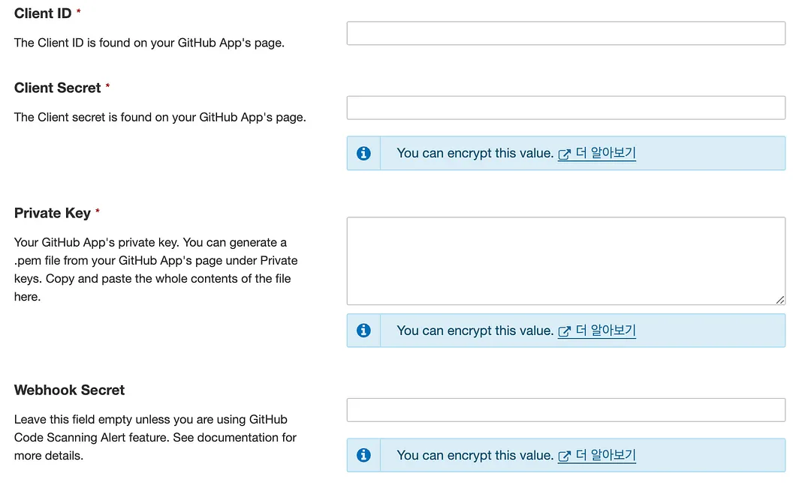Click the info icon below Webhook Secret
Screen dimensions: 805x497
click(x=363, y=455)
